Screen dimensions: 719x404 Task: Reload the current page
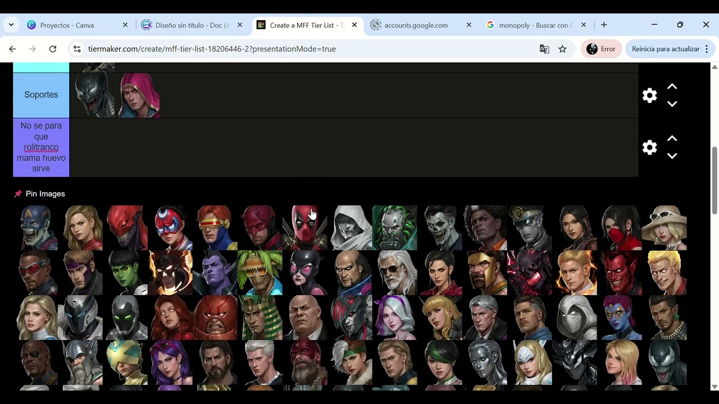click(x=53, y=49)
